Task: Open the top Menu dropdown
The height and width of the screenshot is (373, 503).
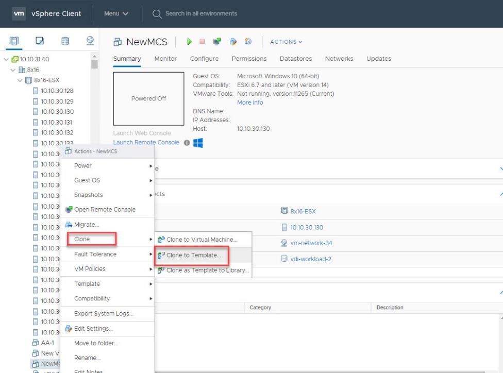Action: (114, 13)
